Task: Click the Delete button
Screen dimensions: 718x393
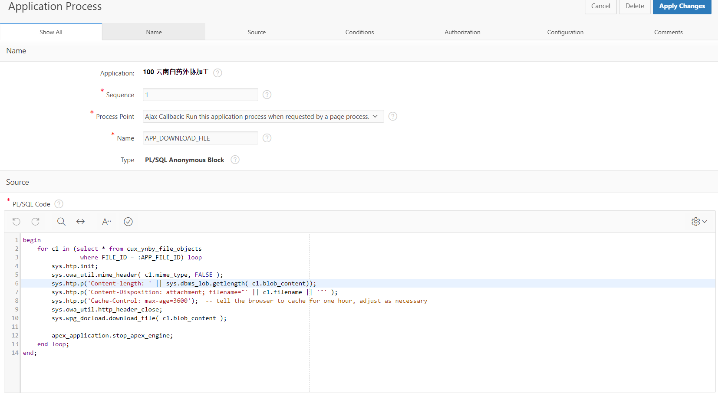Action: pyautogui.click(x=634, y=6)
